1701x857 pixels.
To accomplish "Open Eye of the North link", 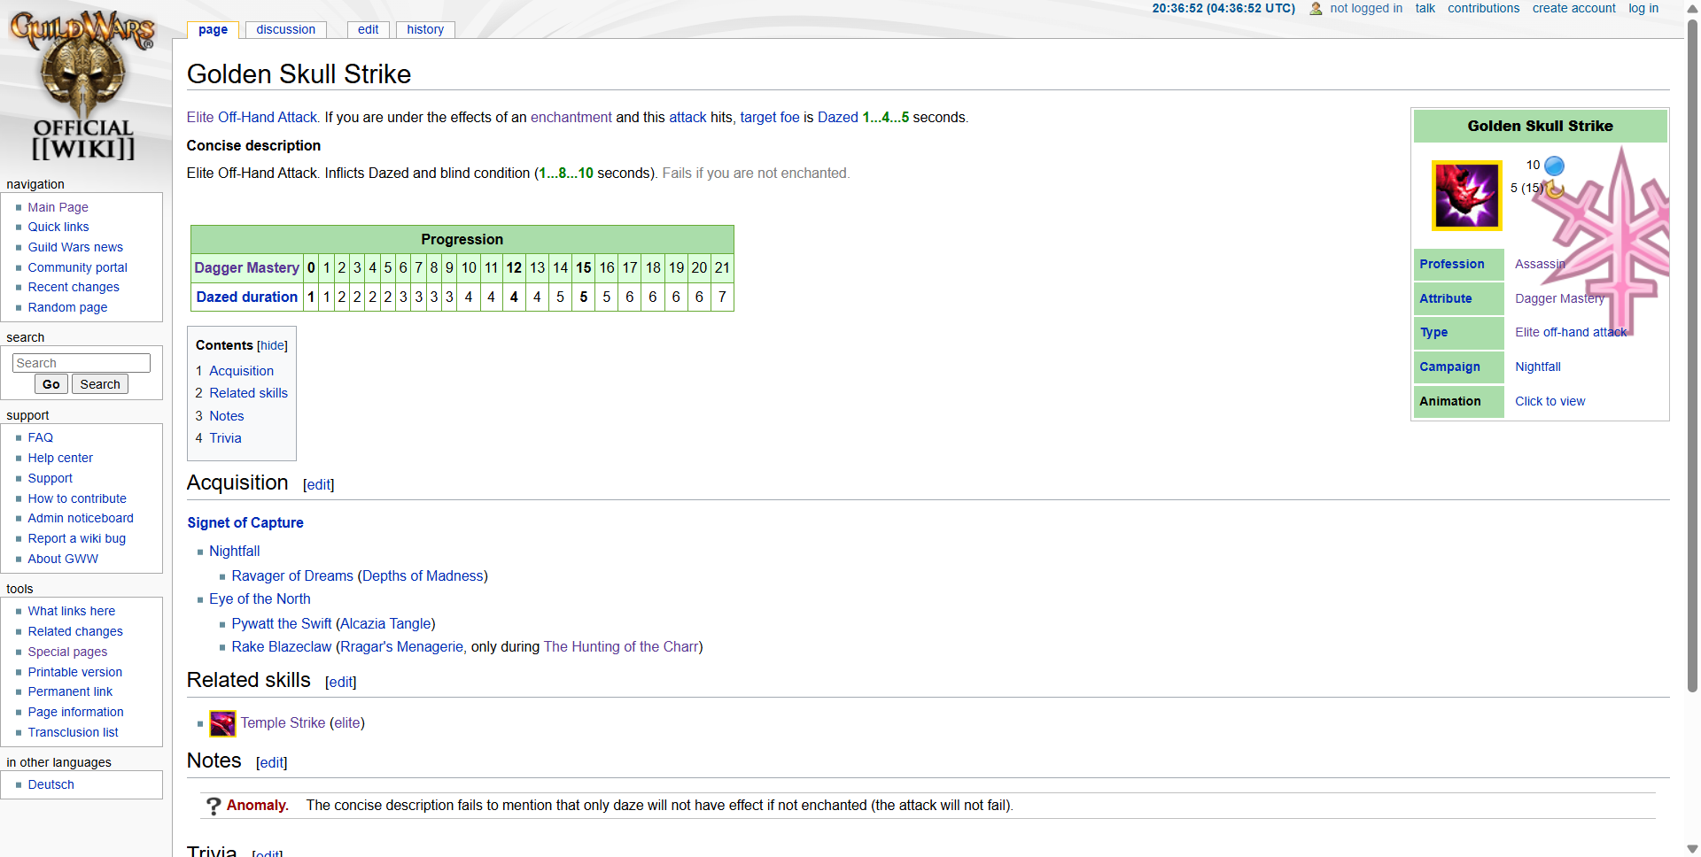I will 260,599.
